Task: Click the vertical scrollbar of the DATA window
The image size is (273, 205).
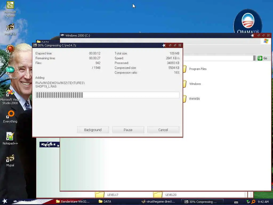Action: coord(246,195)
